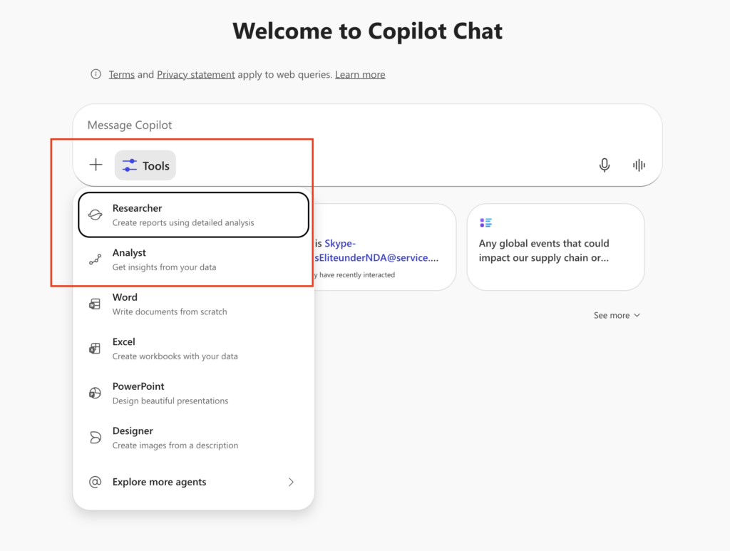This screenshot has height=551, width=730.
Task: Click the Analyst graph icon
Action: [95, 260]
